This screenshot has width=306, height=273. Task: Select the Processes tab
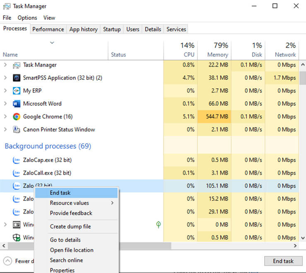pos(15,28)
